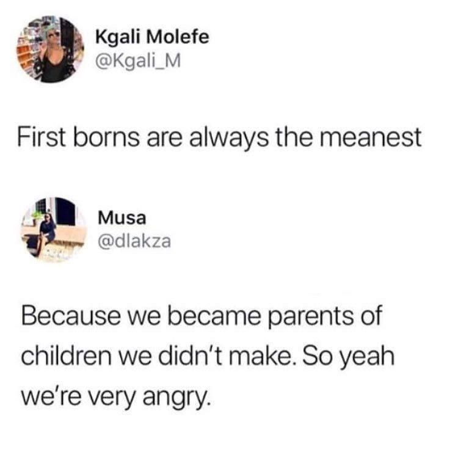The width and height of the screenshot is (458, 458).
Task: Select the tweet 'First borns are always the meanest'
Action: [219, 138]
